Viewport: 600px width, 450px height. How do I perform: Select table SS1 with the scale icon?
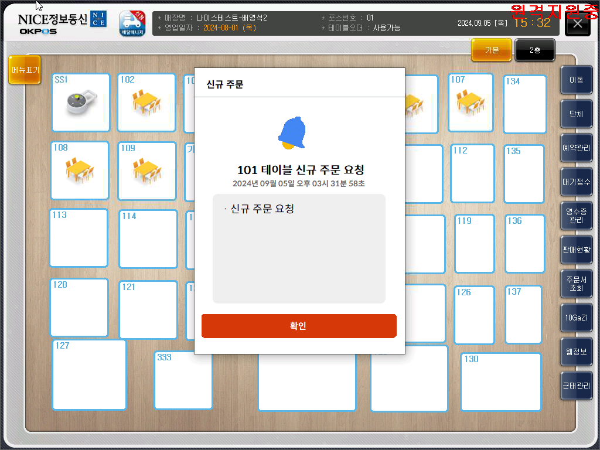[81, 103]
